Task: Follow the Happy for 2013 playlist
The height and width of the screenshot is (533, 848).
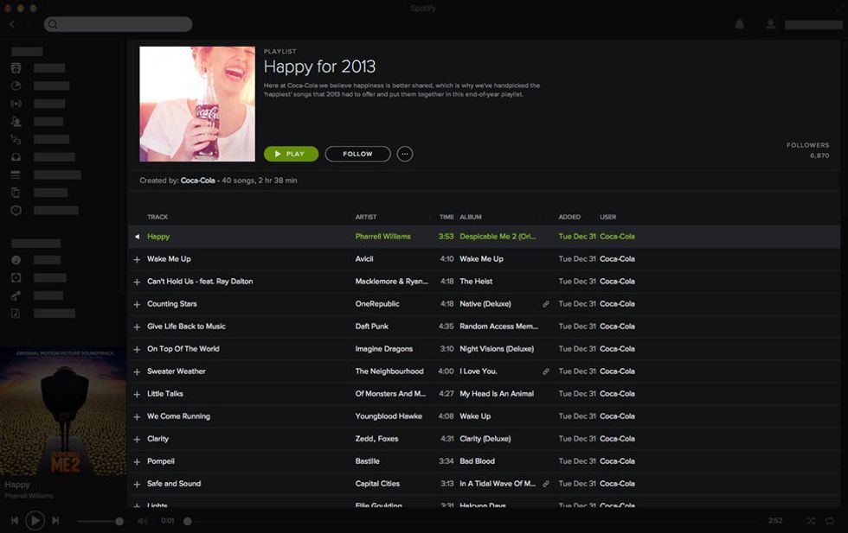Action: point(357,154)
